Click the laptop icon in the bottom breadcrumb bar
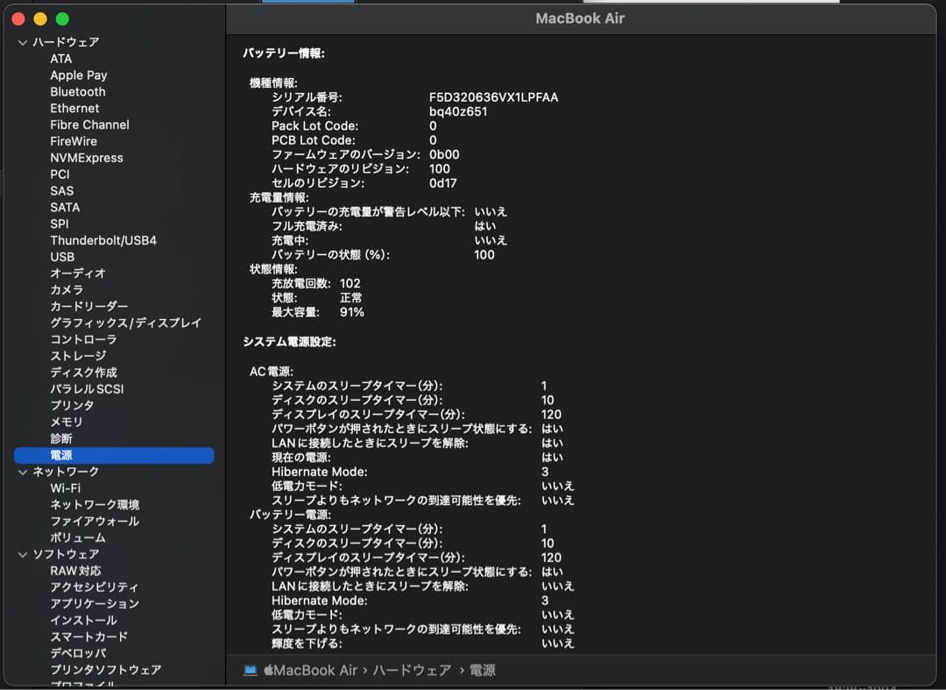 coord(251,669)
